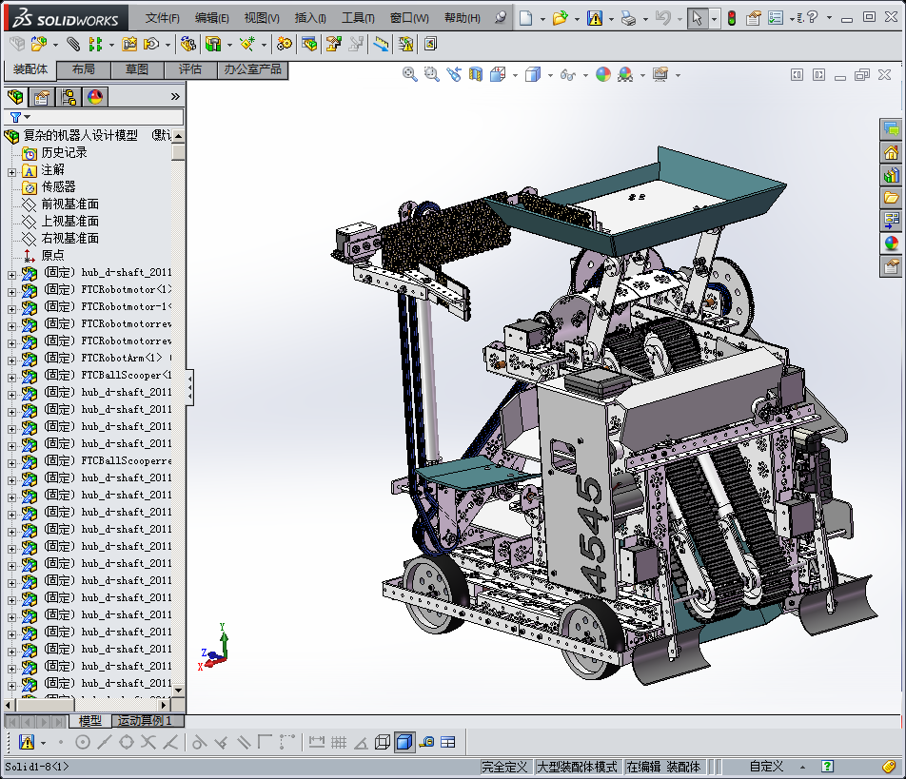
Task: Click the Zoom to Fit magnifier icon
Action: coord(410,74)
